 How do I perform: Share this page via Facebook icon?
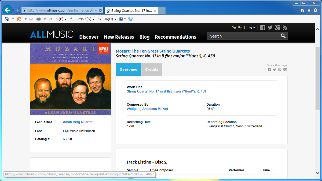coord(269,70)
